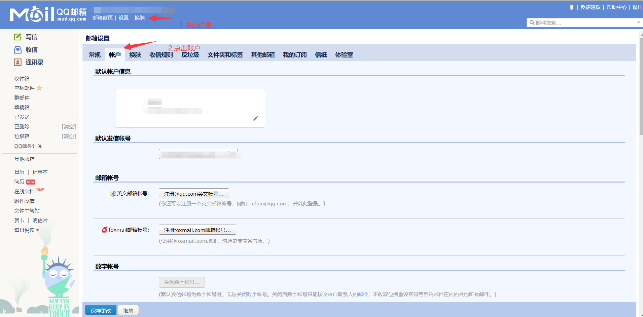Click the NEW badge beside 简历
The width and height of the screenshot is (643, 317).
pyautogui.click(x=31, y=182)
